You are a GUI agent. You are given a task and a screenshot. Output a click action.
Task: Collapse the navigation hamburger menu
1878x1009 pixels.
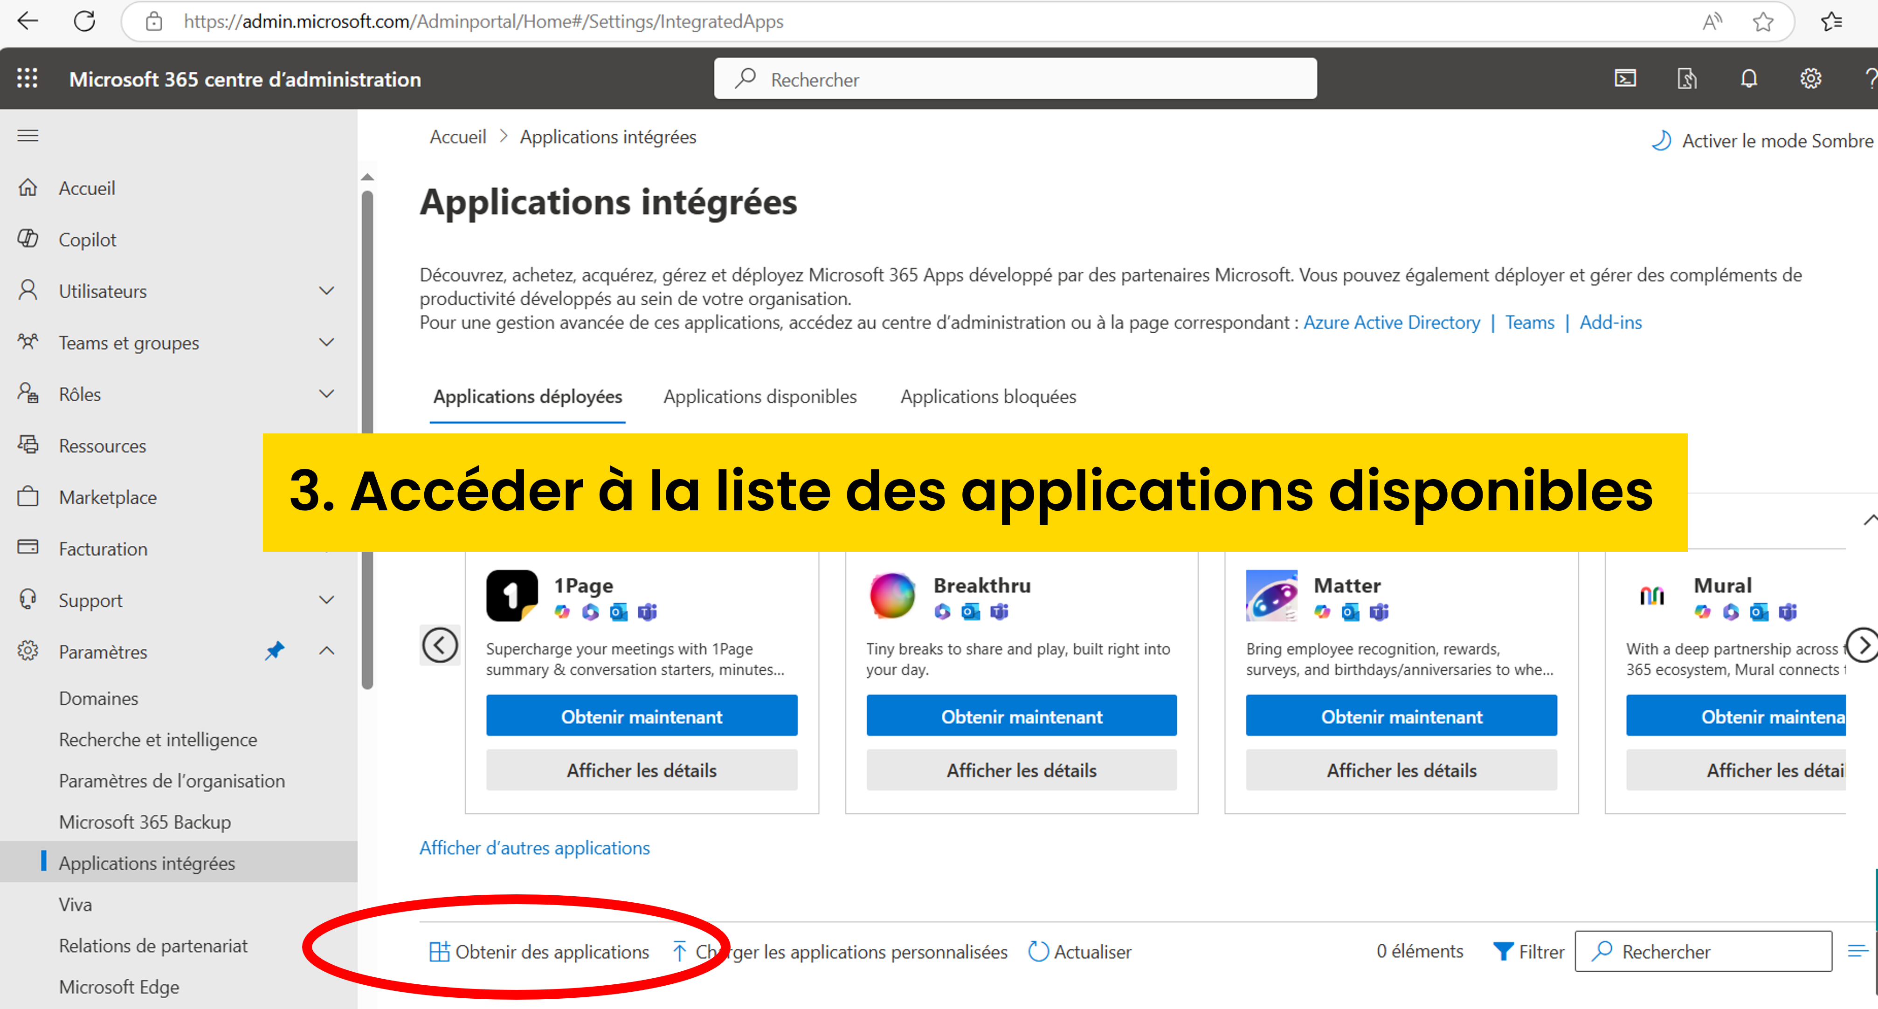pos(28,136)
